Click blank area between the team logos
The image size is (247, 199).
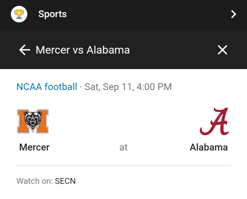(123, 121)
